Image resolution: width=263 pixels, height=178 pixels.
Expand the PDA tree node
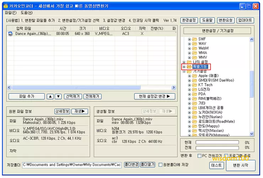tap(189, 95)
